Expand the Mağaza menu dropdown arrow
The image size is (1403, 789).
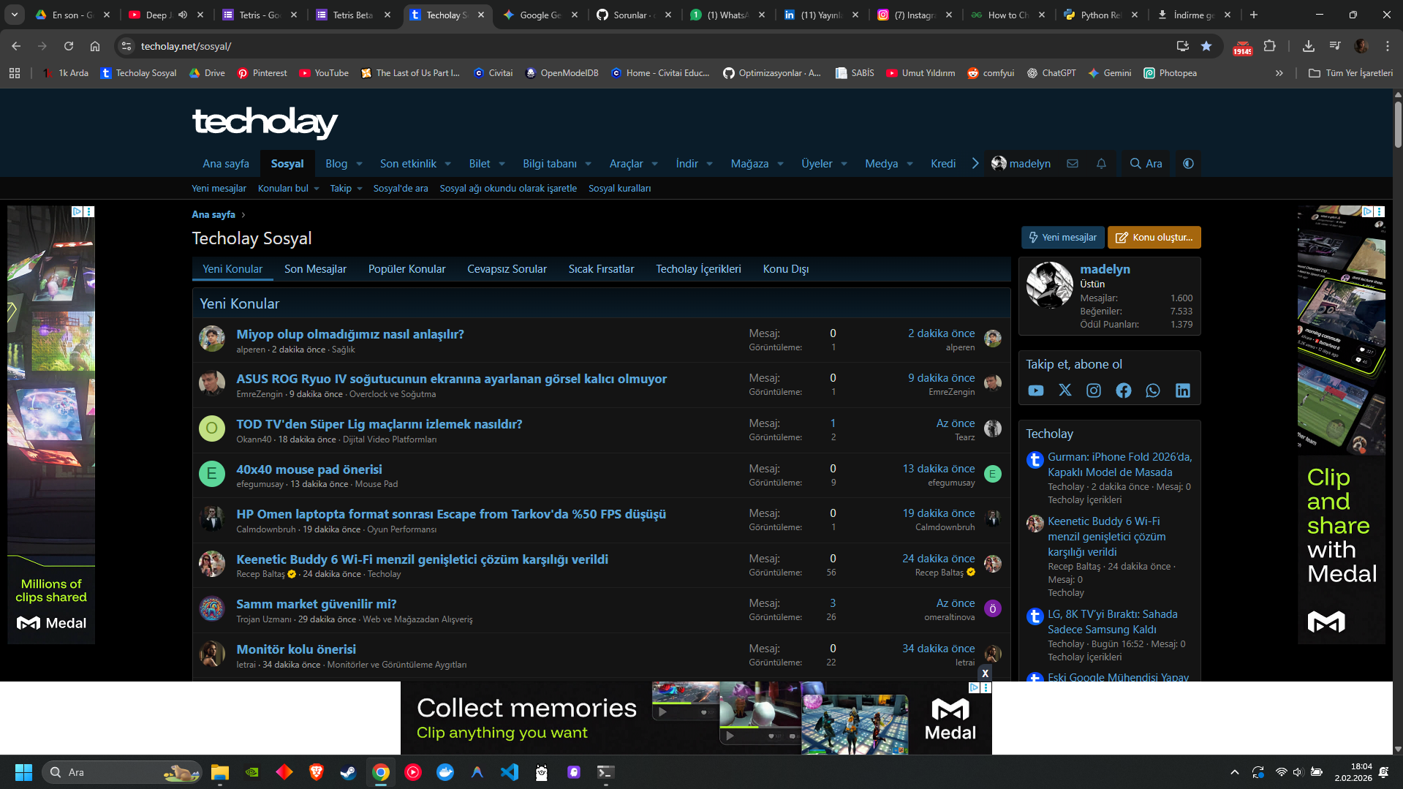[781, 164]
